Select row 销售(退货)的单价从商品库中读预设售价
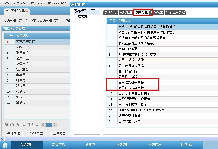The height and width of the screenshot is (149, 218). pos(162,32)
